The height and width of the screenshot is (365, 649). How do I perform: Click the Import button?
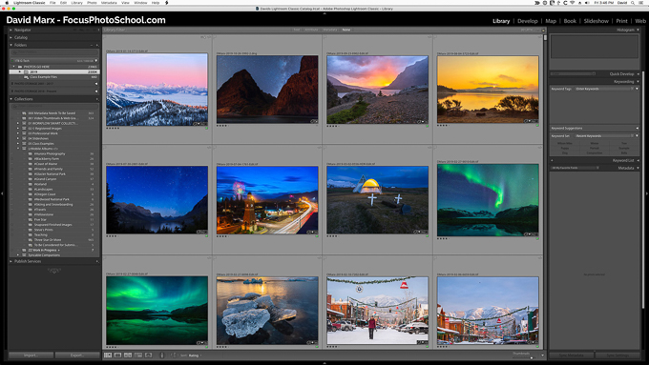pos(31,355)
